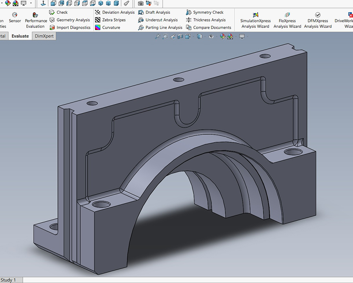This screenshot has width=353, height=283.
Task: Click Edit Appearance in top toolbar
Action: pos(8,3)
